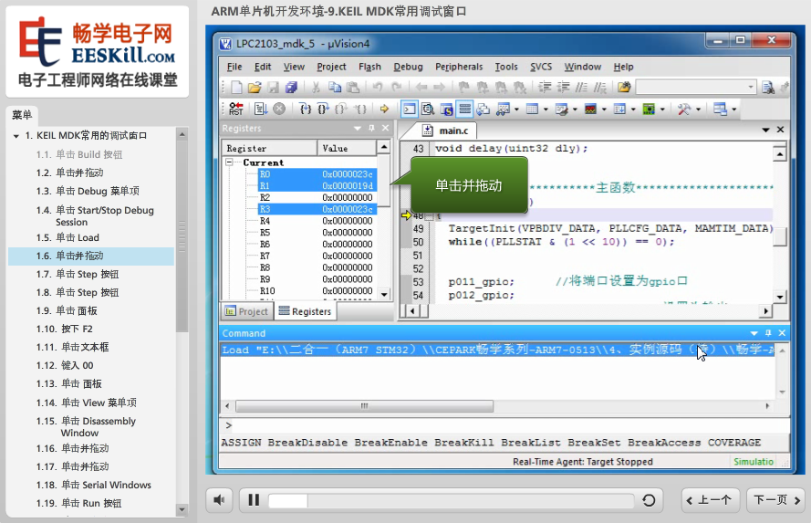The height and width of the screenshot is (523, 811).
Task: Collapse the Current register group
Action: [229, 162]
